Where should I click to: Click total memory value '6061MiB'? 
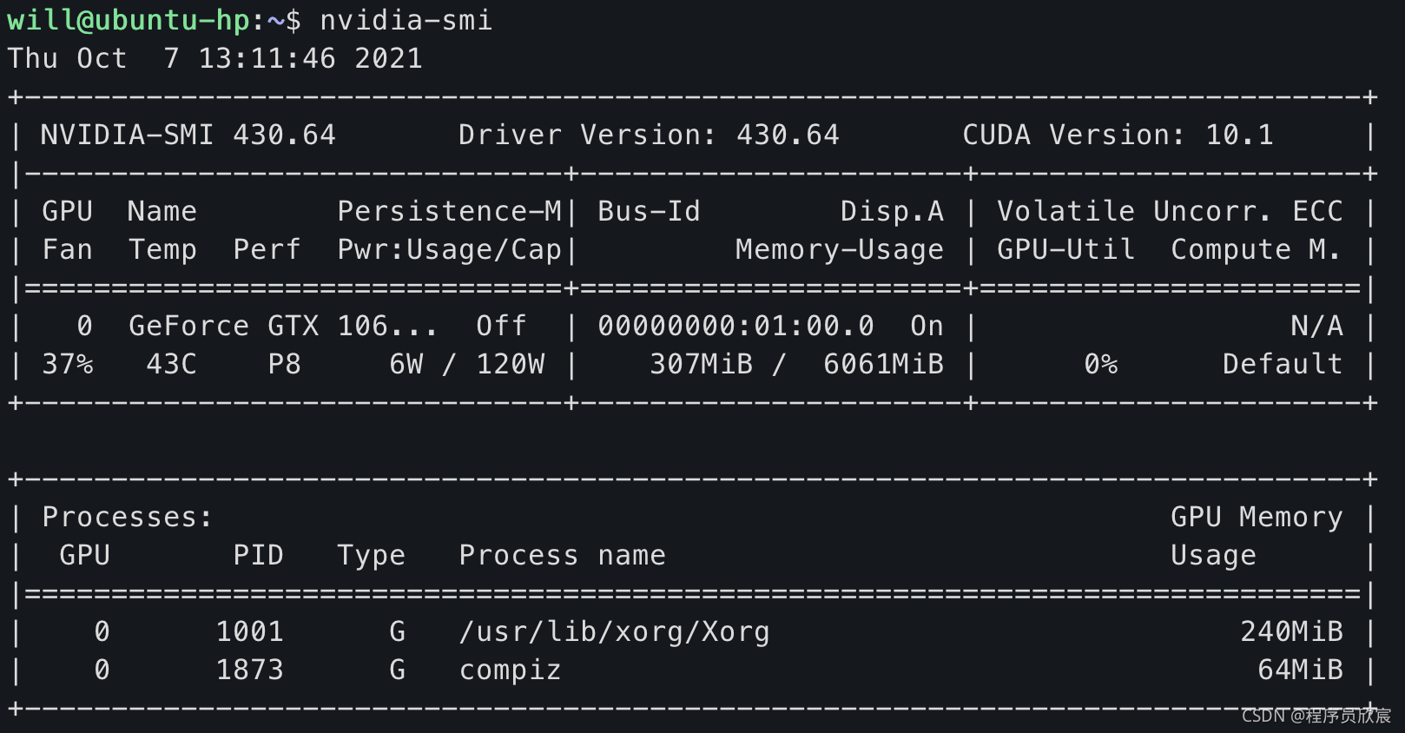coord(883,364)
